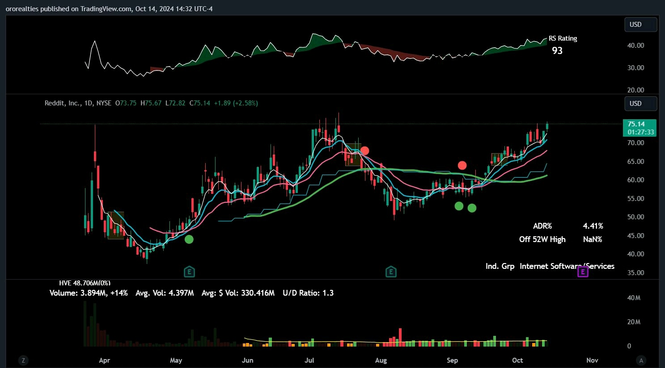Click the low price L72.82 value
The height and width of the screenshot is (368, 665).
[175, 103]
